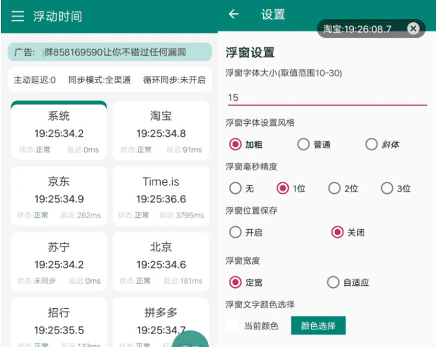Click the 颜色选择 button
Image resolution: width=436 pixels, height=347 pixels.
click(x=318, y=326)
